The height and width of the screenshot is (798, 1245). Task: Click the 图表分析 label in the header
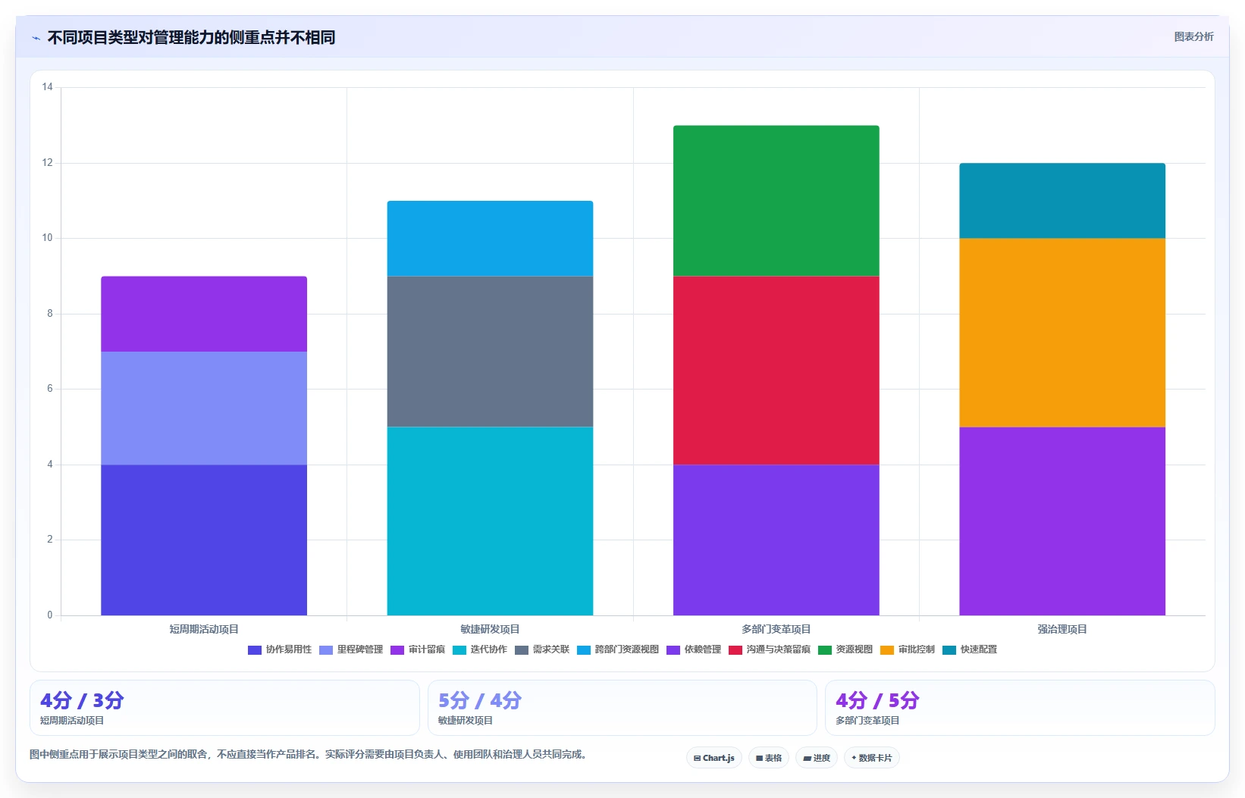click(x=1193, y=36)
